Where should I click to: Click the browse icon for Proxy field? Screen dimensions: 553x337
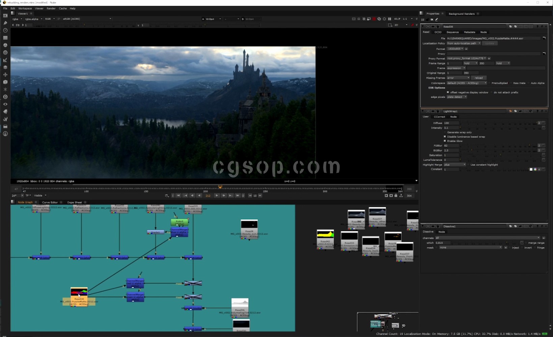[544, 54]
